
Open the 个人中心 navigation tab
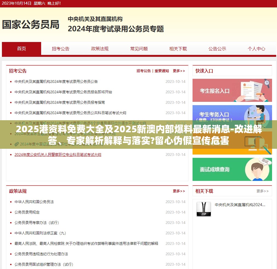click(x=256, y=49)
